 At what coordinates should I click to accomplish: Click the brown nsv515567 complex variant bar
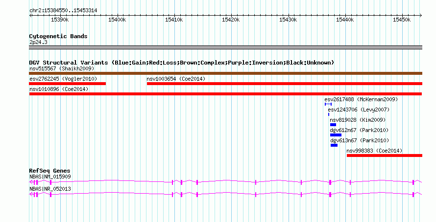tap(225, 73)
